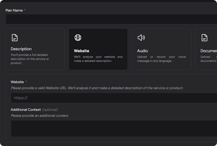Click the speaker icon on the Audio card
Image resolution: width=217 pixels, height=146 pixels.
tap(141, 38)
